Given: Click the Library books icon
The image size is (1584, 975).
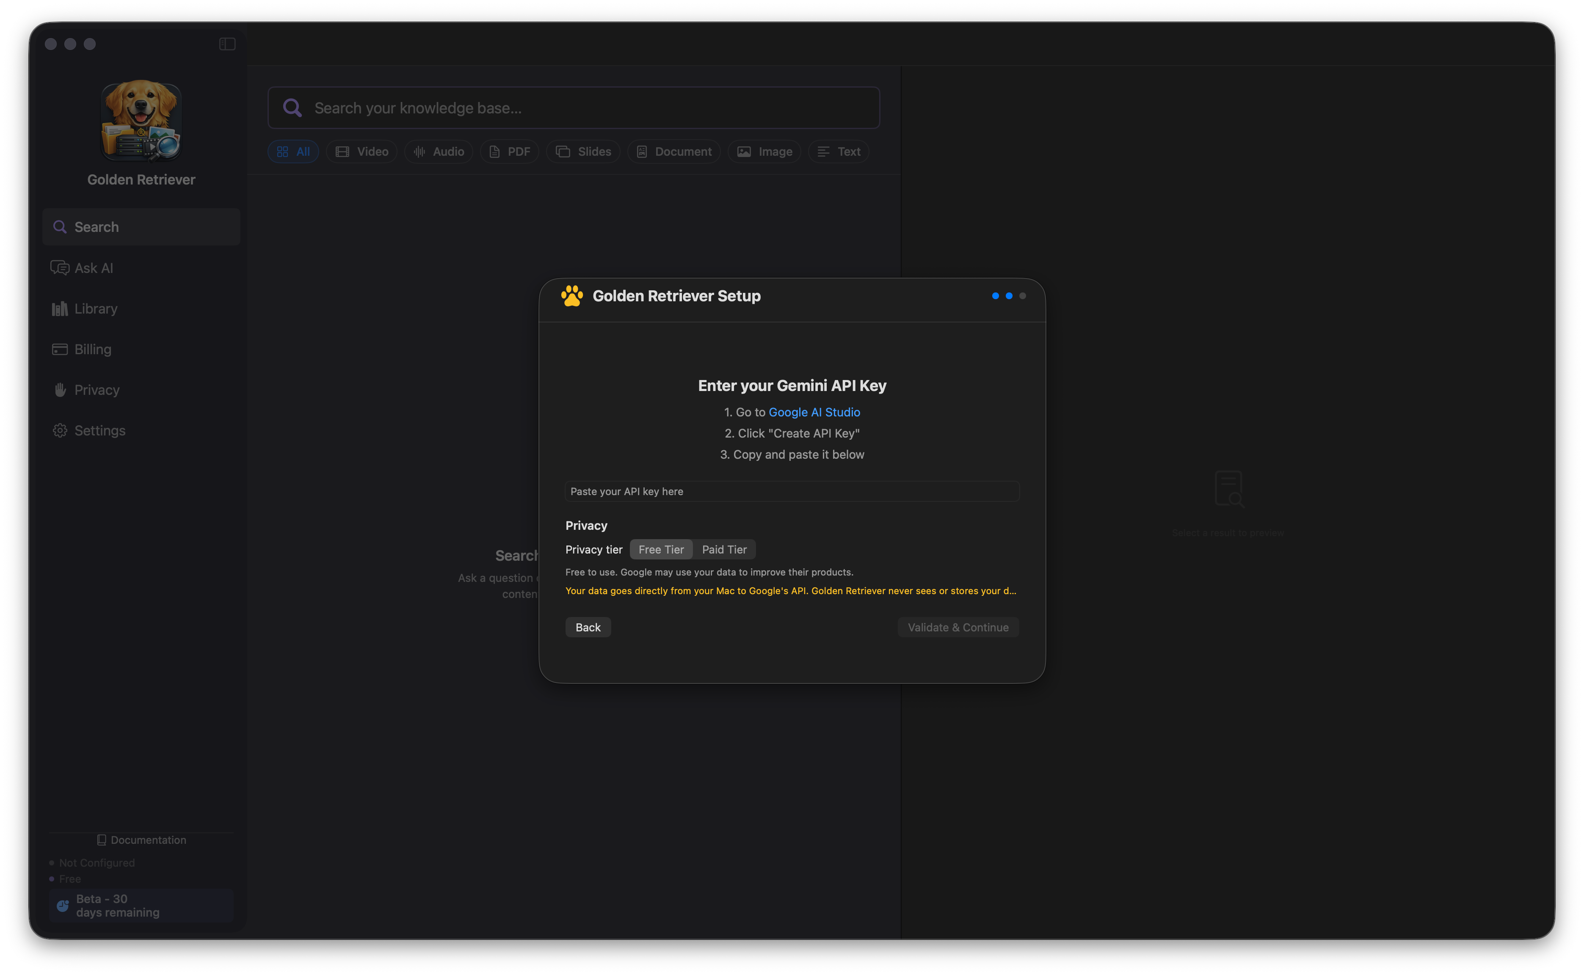Looking at the screenshot, I should coord(60,309).
